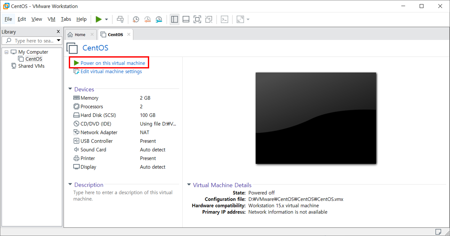The height and width of the screenshot is (236, 450).
Task: Select Shared VMs in the Library tree
Action: click(x=31, y=66)
